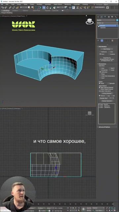This screenshot has height=212, width=119.
Task: Toggle the 2D/3D Snaps icon
Action: pos(78,8)
